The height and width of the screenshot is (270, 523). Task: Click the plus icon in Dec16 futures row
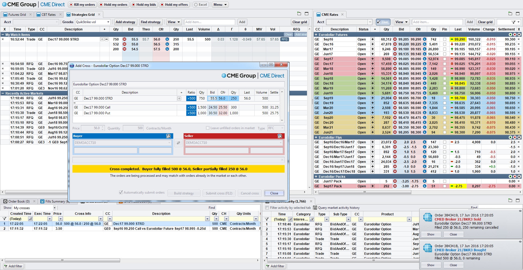click(372, 44)
